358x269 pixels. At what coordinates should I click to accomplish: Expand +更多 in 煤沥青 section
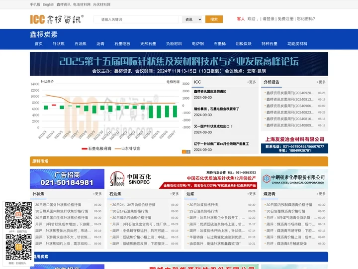pyautogui.click(x=321, y=194)
